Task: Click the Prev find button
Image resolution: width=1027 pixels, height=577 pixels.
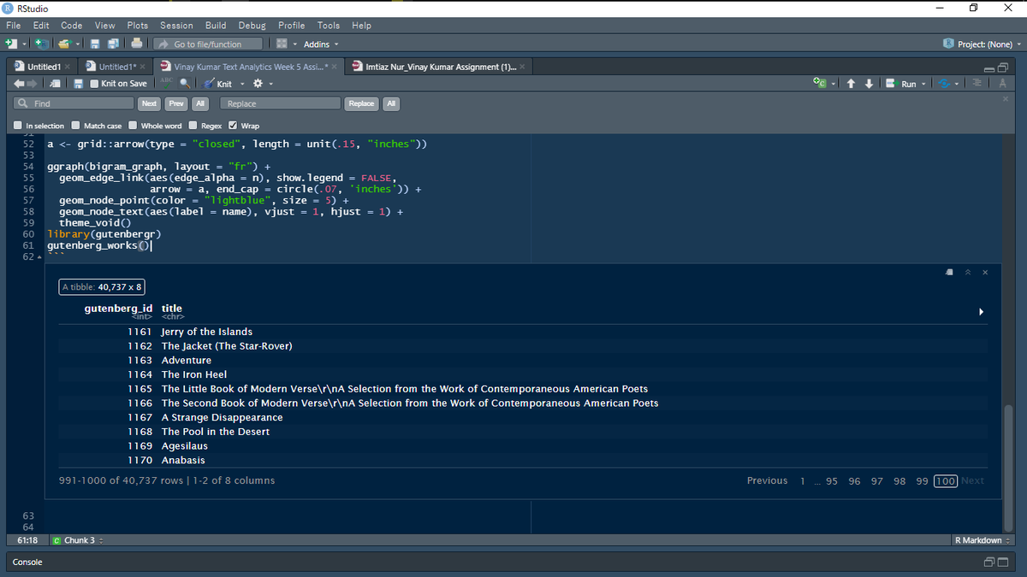Action: [175, 103]
